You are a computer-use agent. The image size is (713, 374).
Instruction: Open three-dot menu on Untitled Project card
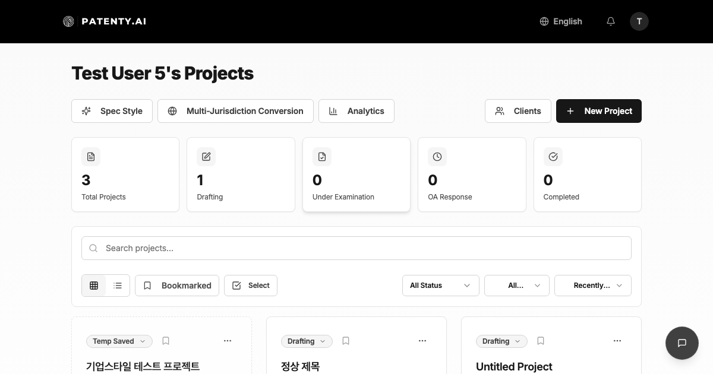[617, 341]
